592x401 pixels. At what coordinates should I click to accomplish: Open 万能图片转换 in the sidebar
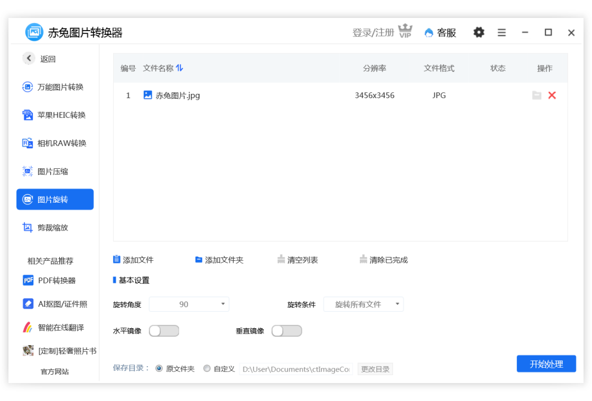[x=55, y=87]
